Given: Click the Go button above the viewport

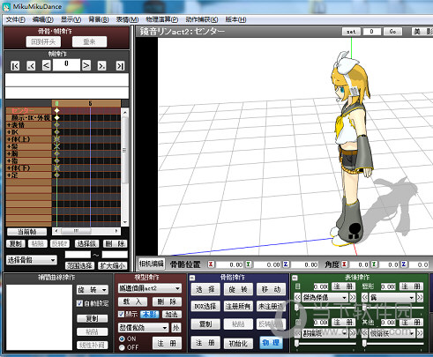Looking at the screenshot, I should tap(392, 32).
